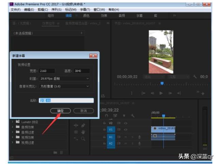Select the Zoom magnifier tool
Image resolution: width=218 pixels, height=164 pixels.
pos(83,138)
